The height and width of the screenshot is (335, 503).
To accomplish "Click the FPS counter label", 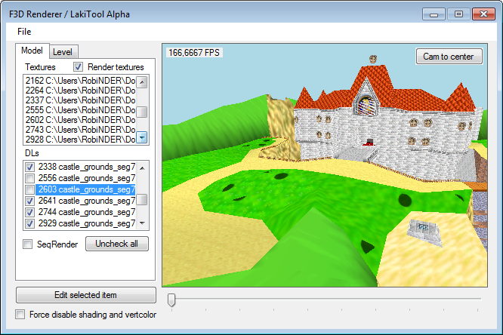I will 194,53.
